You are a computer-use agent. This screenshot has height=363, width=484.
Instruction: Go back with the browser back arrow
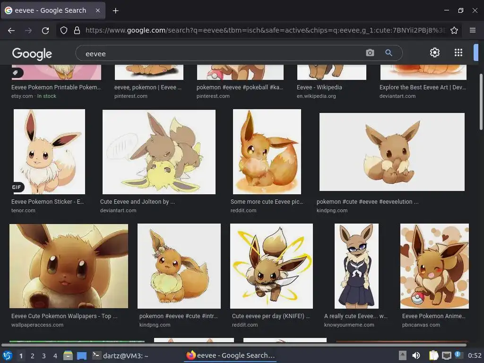pos(11,30)
